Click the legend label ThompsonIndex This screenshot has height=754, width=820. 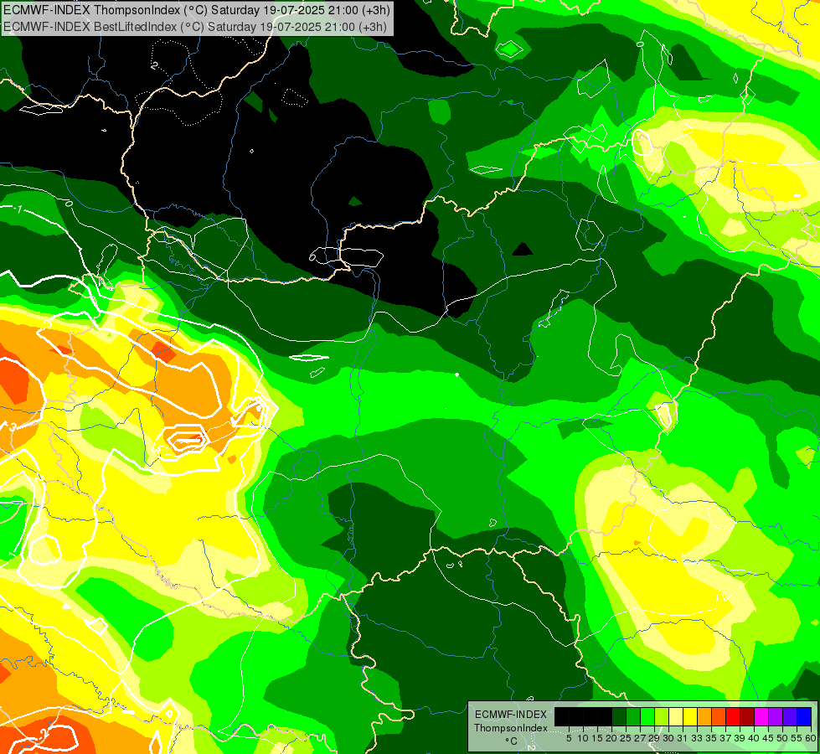[x=511, y=728]
